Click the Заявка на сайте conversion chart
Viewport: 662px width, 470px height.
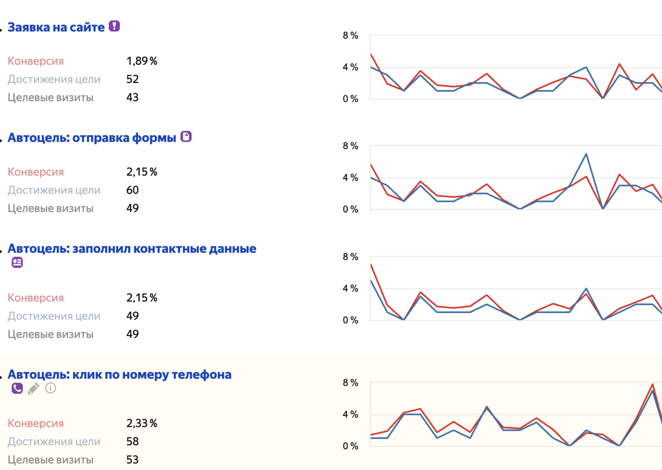(x=515, y=67)
